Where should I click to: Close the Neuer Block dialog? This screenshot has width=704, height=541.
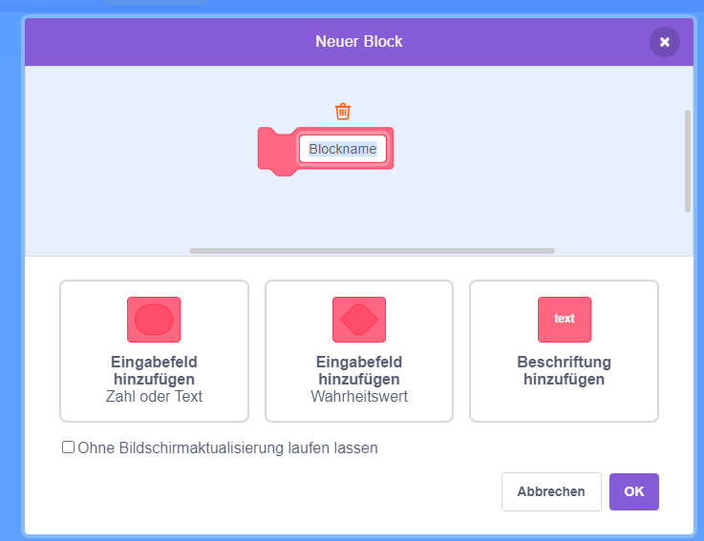point(665,42)
